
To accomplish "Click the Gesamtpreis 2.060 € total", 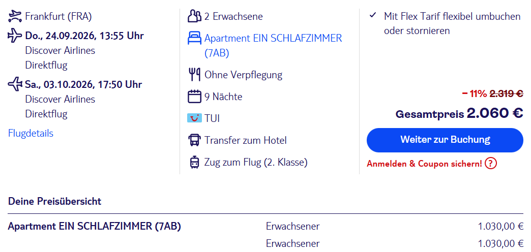I will pyautogui.click(x=459, y=113).
